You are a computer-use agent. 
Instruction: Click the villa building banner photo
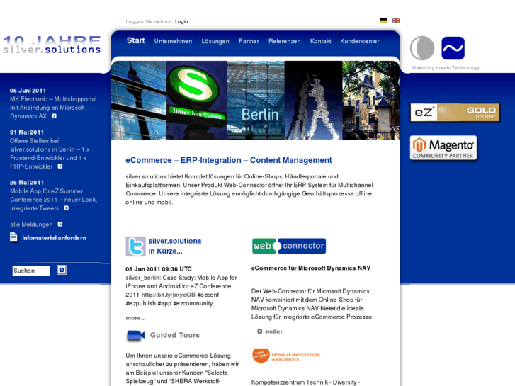click(371, 100)
